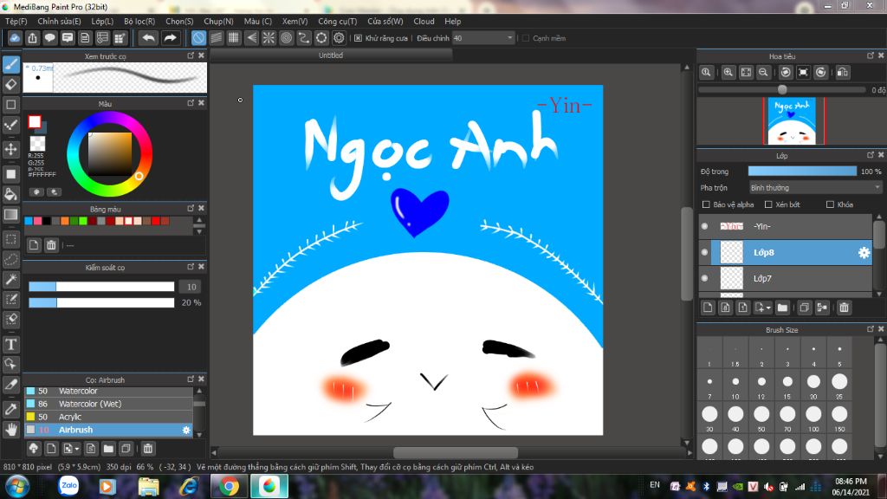
Task: Toggle the Khử răng cưa checkbox
Action: tap(358, 38)
